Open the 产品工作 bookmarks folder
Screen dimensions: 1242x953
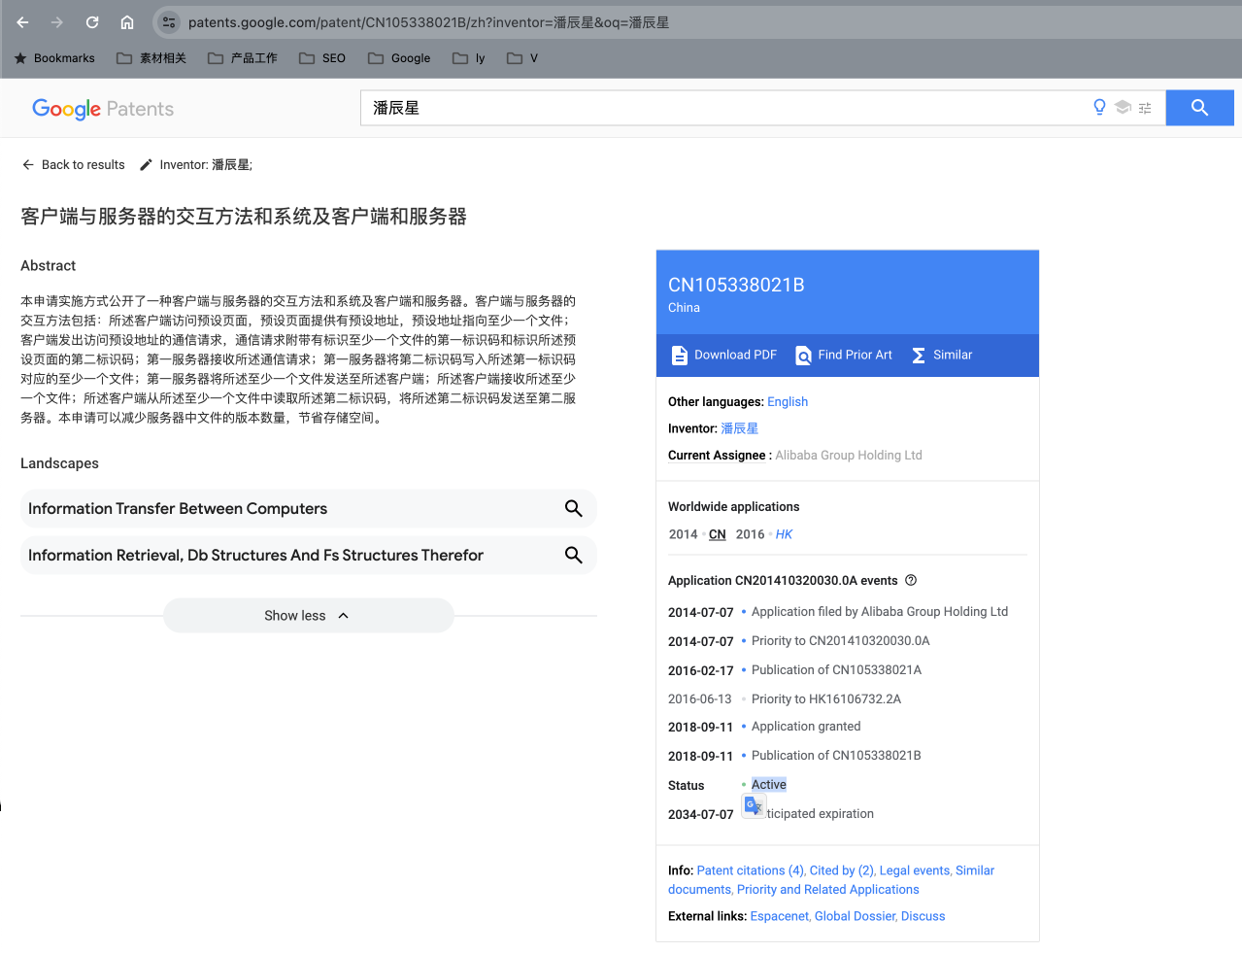pyautogui.click(x=243, y=58)
